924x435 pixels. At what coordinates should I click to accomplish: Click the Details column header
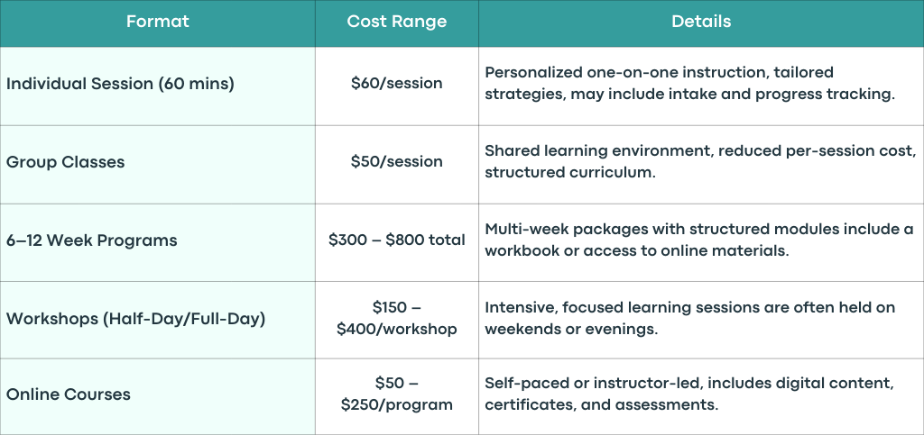click(x=701, y=23)
